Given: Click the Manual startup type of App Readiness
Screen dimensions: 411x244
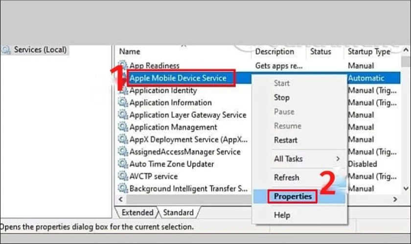Looking at the screenshot, I should (361, 66).
